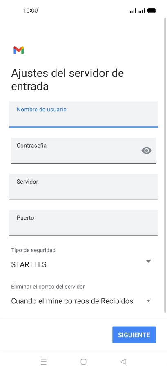The width and height of the screenshot is (167, 372).
Task: Tap the first signal strength icon
Action: click(133, 11)
